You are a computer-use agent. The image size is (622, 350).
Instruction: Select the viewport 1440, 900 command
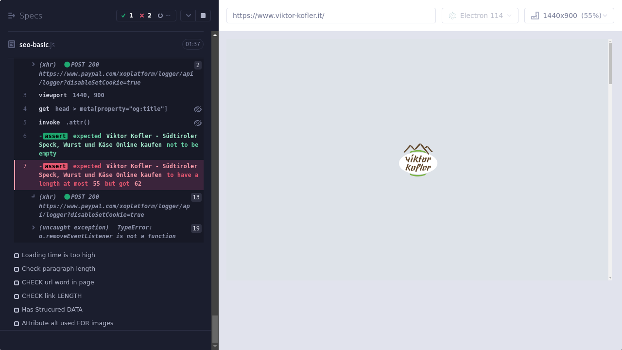point(71,95)
